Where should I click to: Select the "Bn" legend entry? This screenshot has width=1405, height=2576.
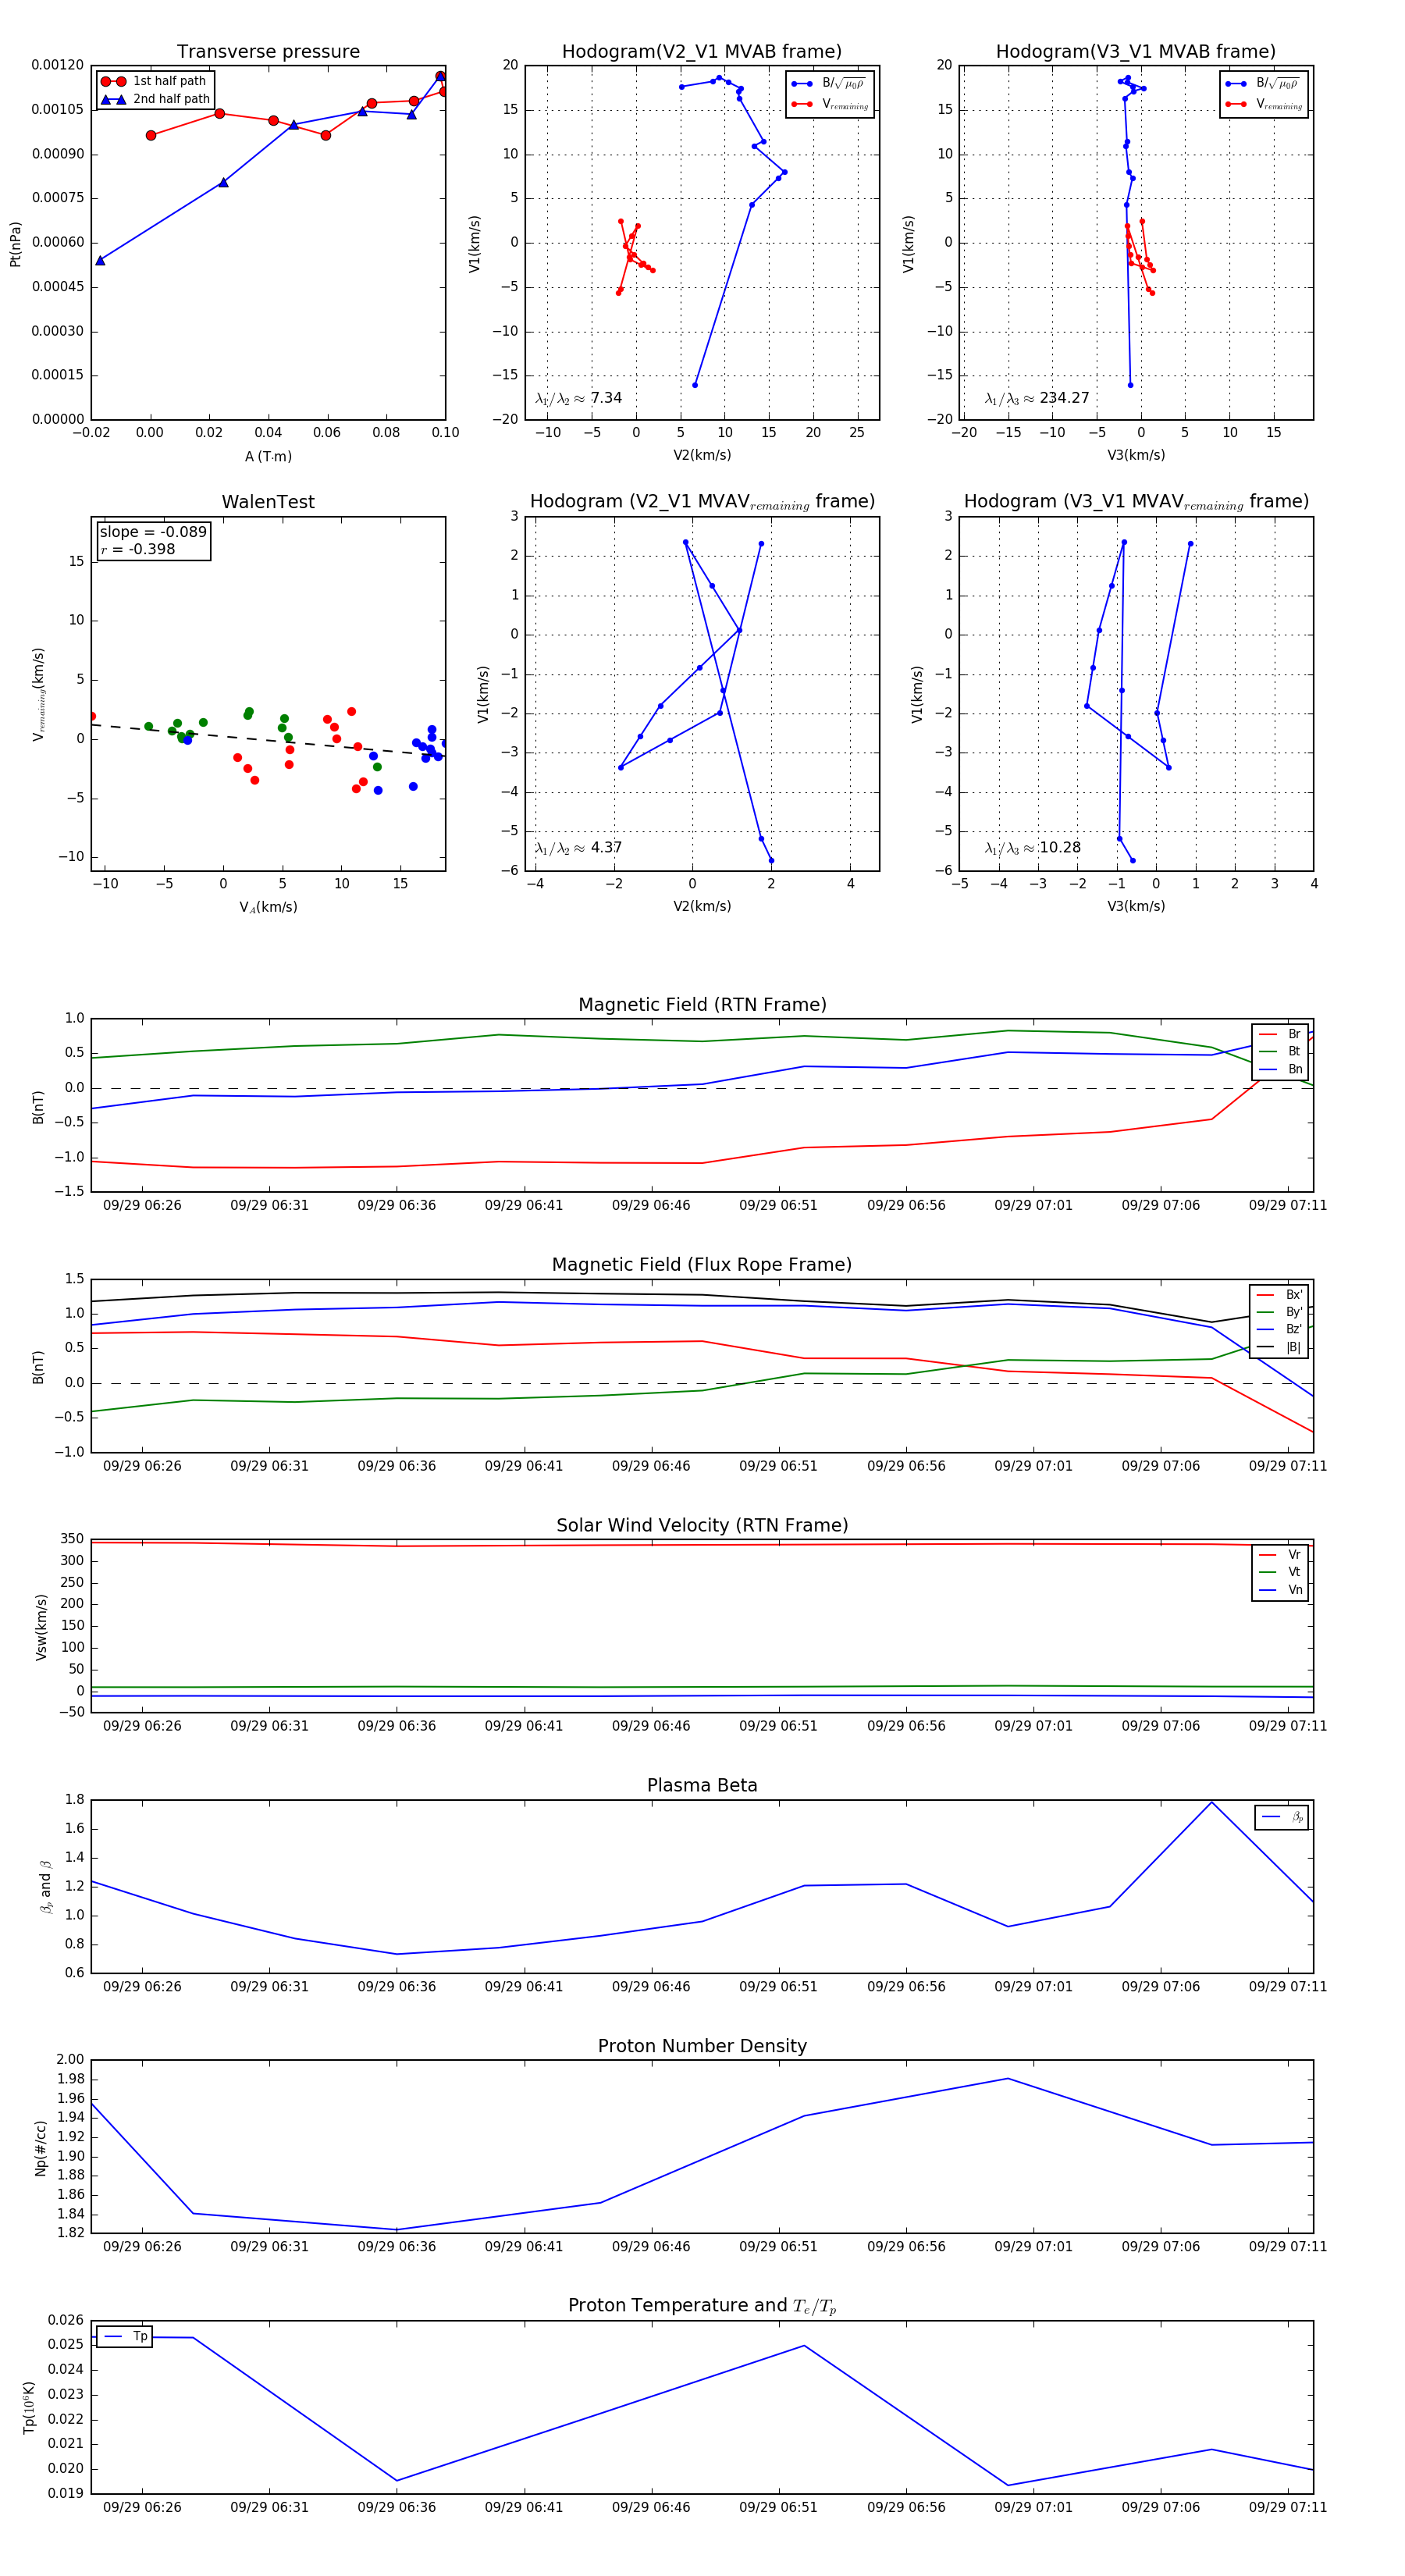[1281, 1069]
